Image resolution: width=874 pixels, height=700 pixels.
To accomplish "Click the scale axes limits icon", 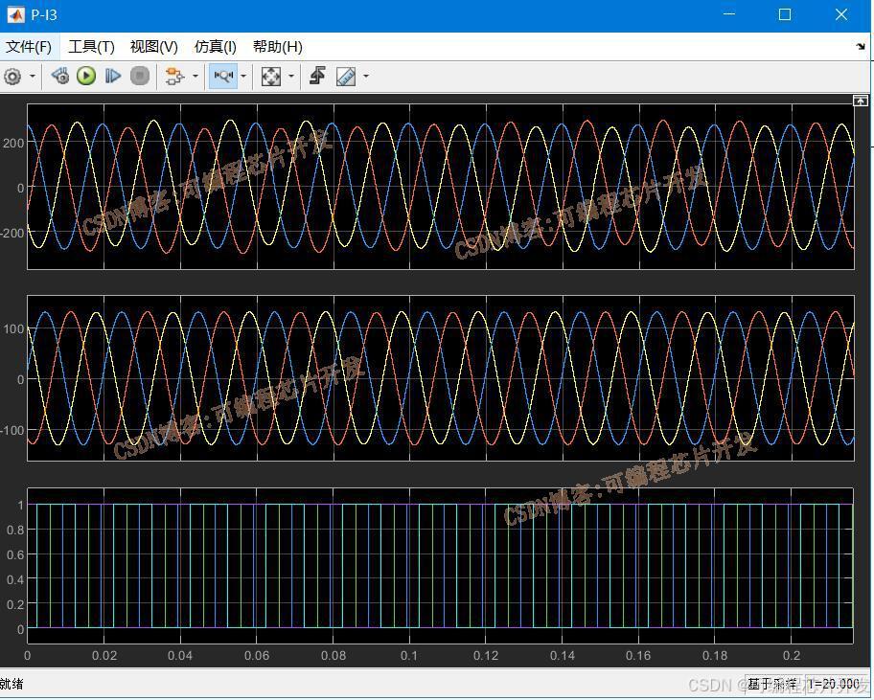I will point(271,77).
